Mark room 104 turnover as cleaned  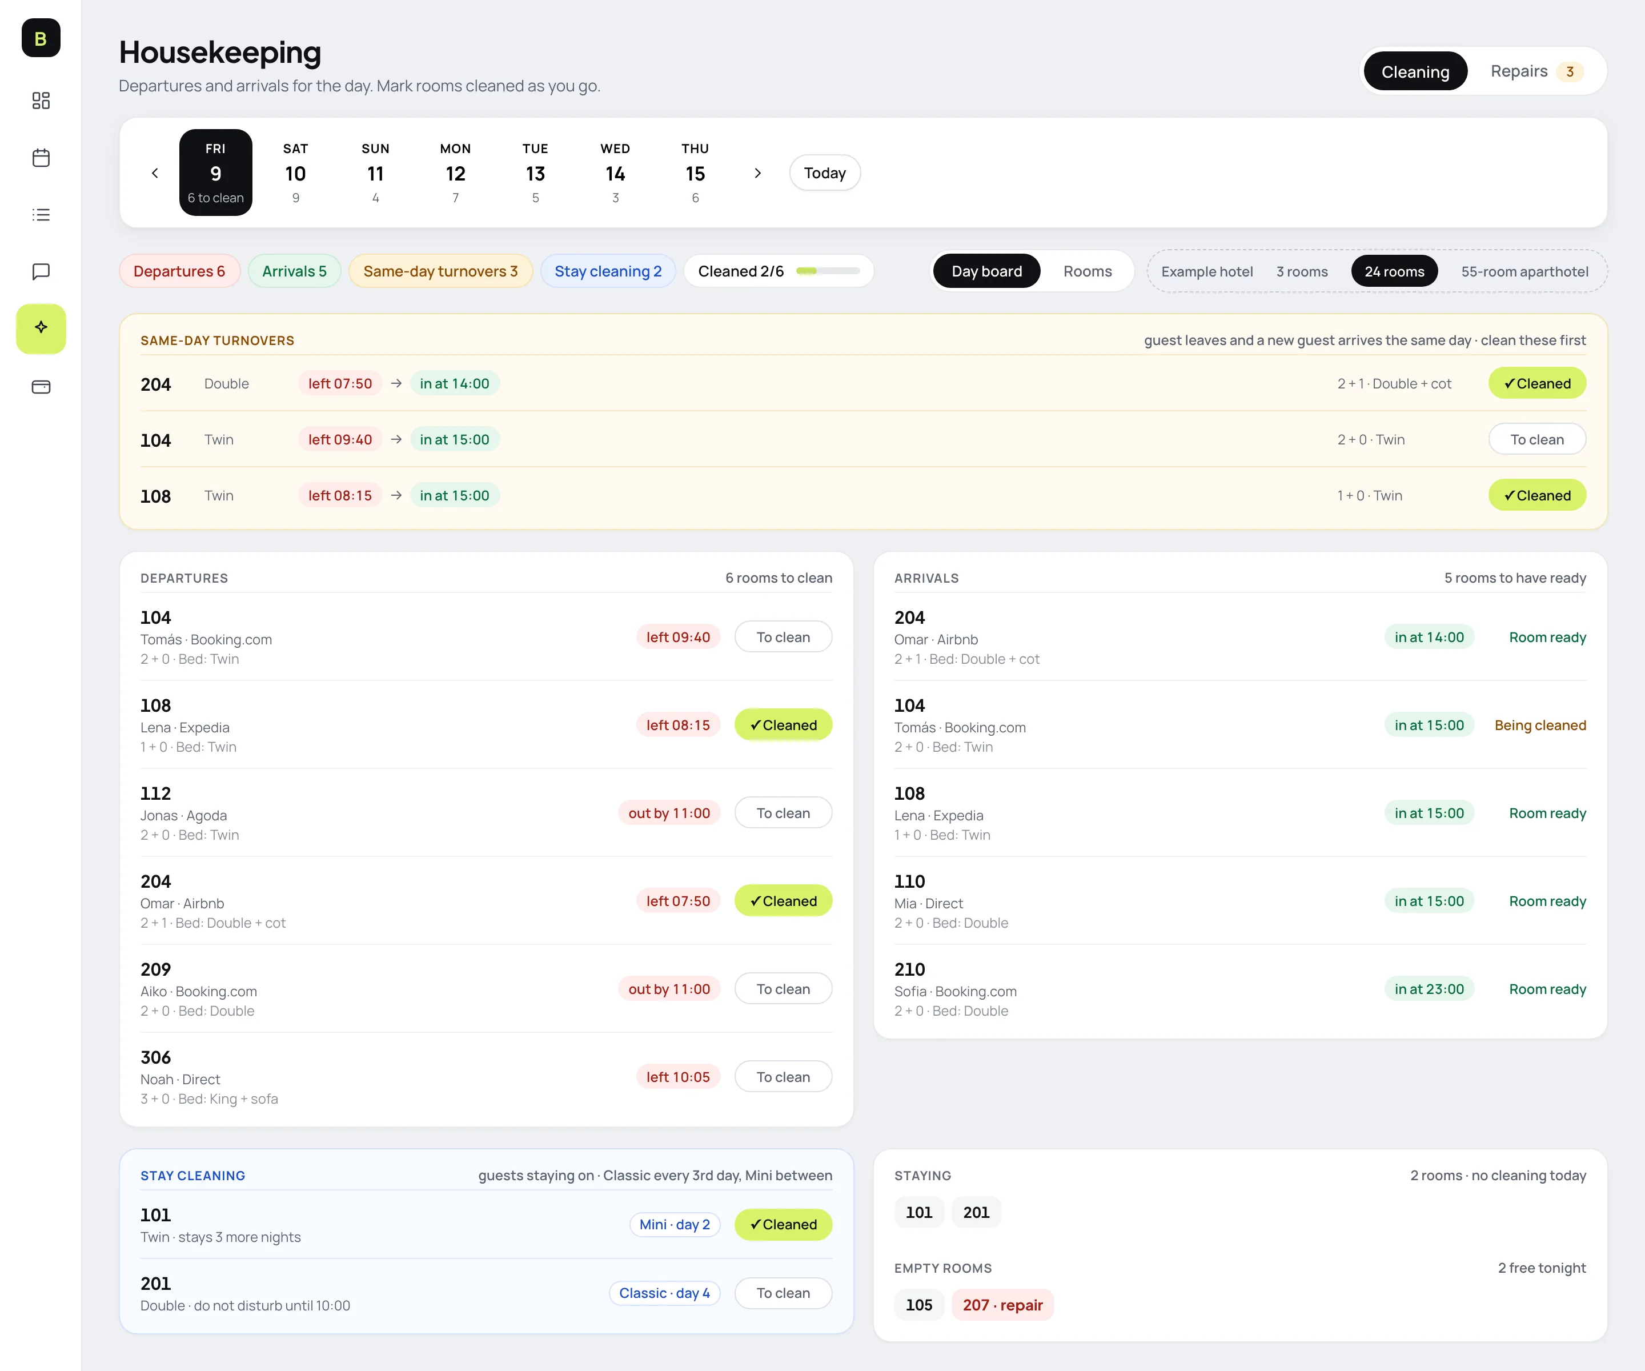pos(1537,439)
